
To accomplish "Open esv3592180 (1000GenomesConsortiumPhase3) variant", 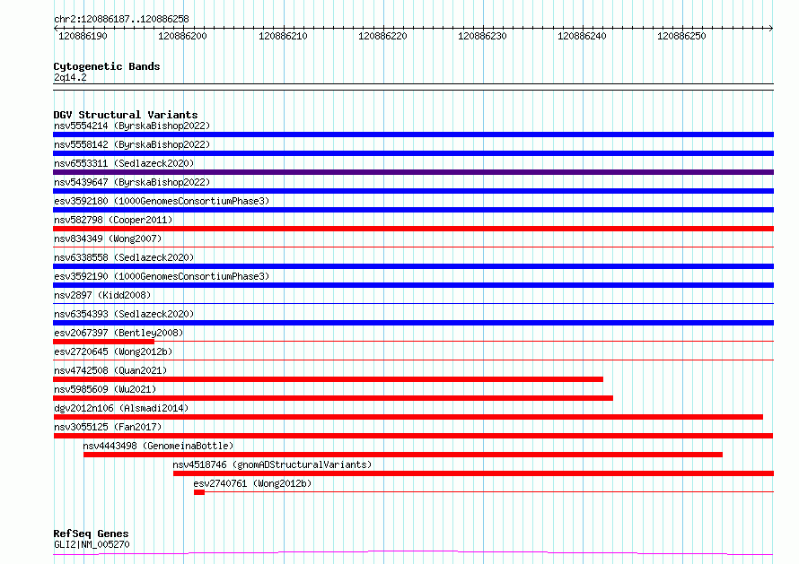I will (x=162, y=201).
